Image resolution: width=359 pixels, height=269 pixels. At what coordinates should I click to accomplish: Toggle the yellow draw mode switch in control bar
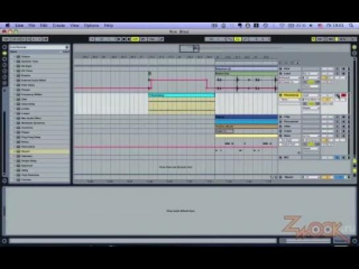coord(238,39)
